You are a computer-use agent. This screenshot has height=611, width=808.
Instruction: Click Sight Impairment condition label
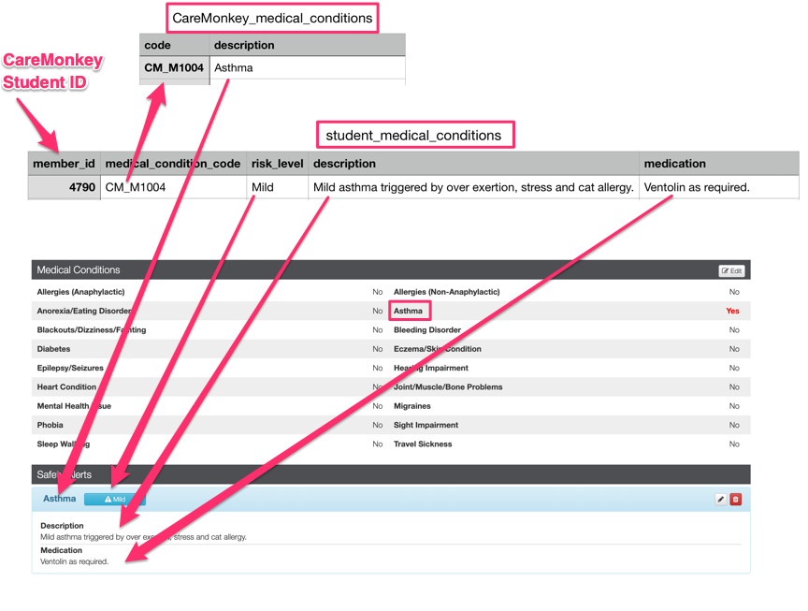[x=426, y=426]
